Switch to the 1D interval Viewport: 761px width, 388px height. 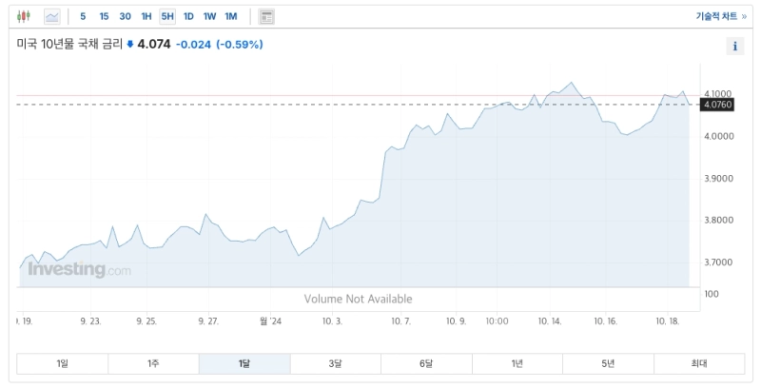pyautogui.click(x=188, y=16)
